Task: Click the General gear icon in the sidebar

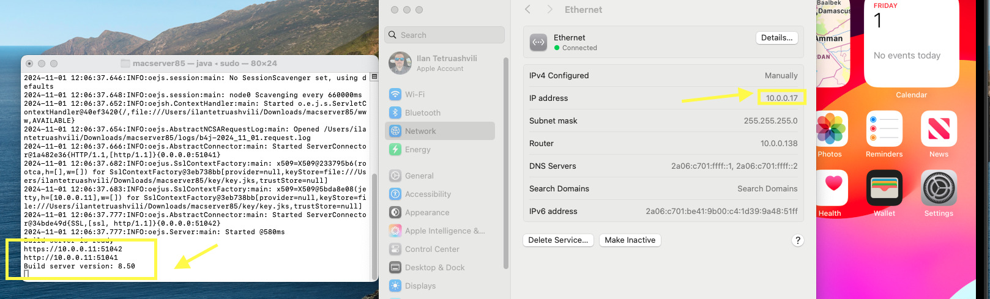Action: [x=395, y=175]
